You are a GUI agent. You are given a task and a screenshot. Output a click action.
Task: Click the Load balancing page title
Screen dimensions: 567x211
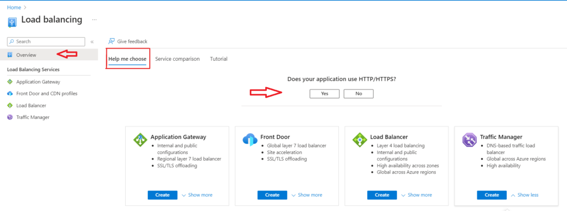click(x=51, y=19)
